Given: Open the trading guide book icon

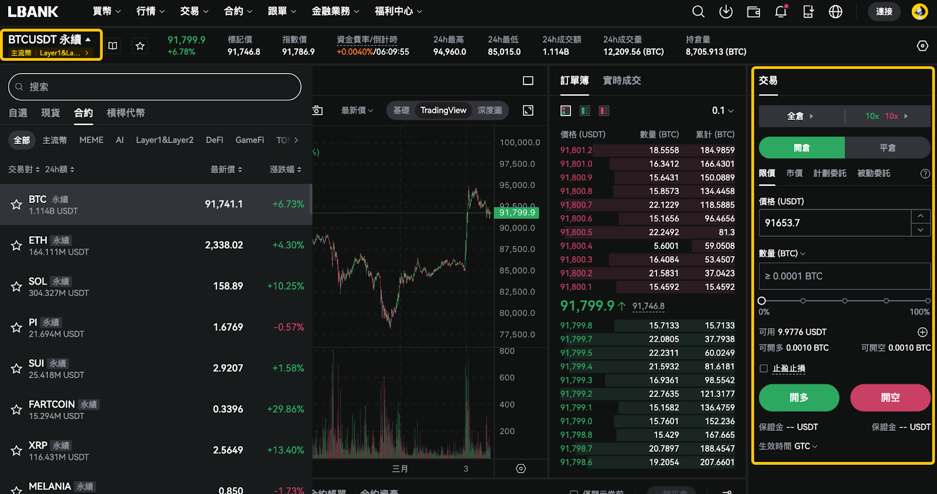Looking at the screenshot, I should point(113,46).
